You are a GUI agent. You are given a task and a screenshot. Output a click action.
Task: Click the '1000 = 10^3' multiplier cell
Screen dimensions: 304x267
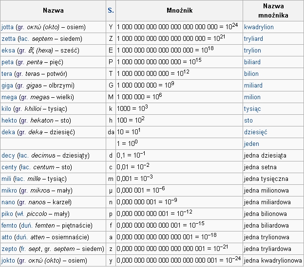pos(179,109)
